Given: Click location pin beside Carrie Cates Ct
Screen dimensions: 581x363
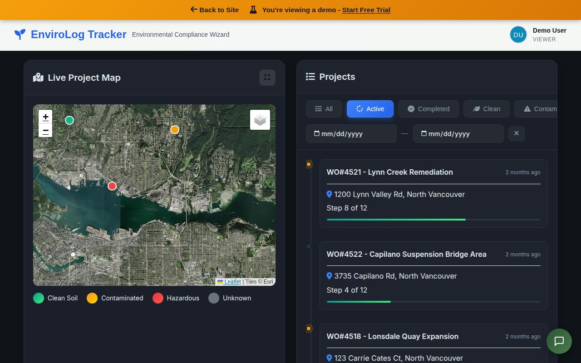Looking at the screenshot, I should click(x=330, y=358).
